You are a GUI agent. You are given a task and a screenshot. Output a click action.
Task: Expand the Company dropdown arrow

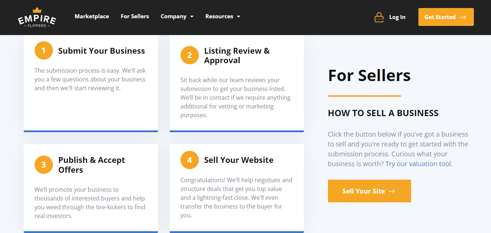(x=192, y=16)
